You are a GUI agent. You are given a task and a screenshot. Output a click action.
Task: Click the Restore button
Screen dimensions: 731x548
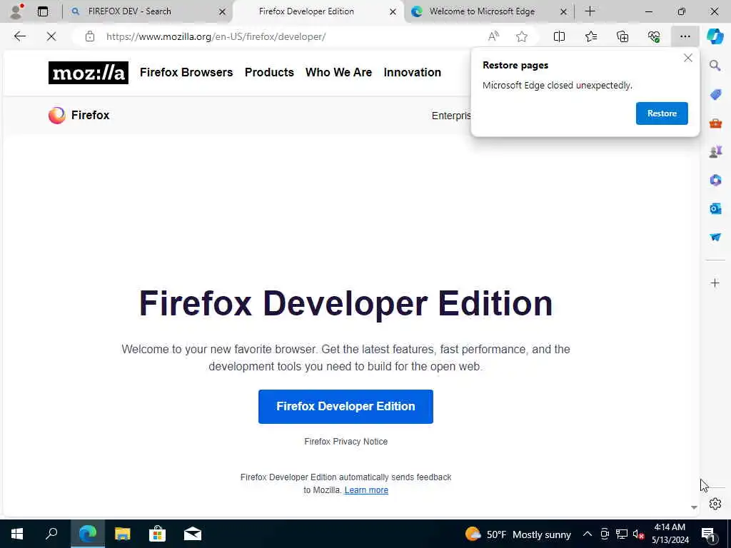[x=662, y=113]
